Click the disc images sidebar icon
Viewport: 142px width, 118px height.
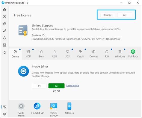click(4, 17)
